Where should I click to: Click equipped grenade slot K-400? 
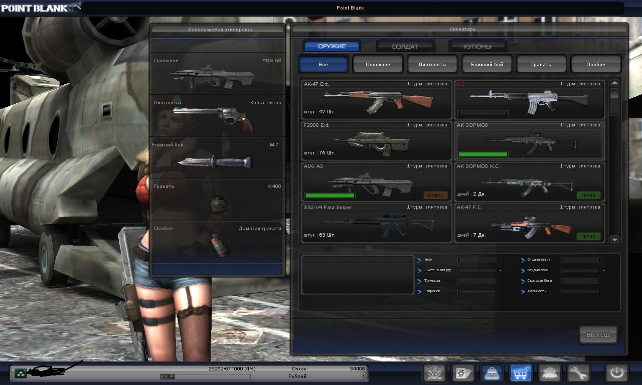click(x=218, y=201)
